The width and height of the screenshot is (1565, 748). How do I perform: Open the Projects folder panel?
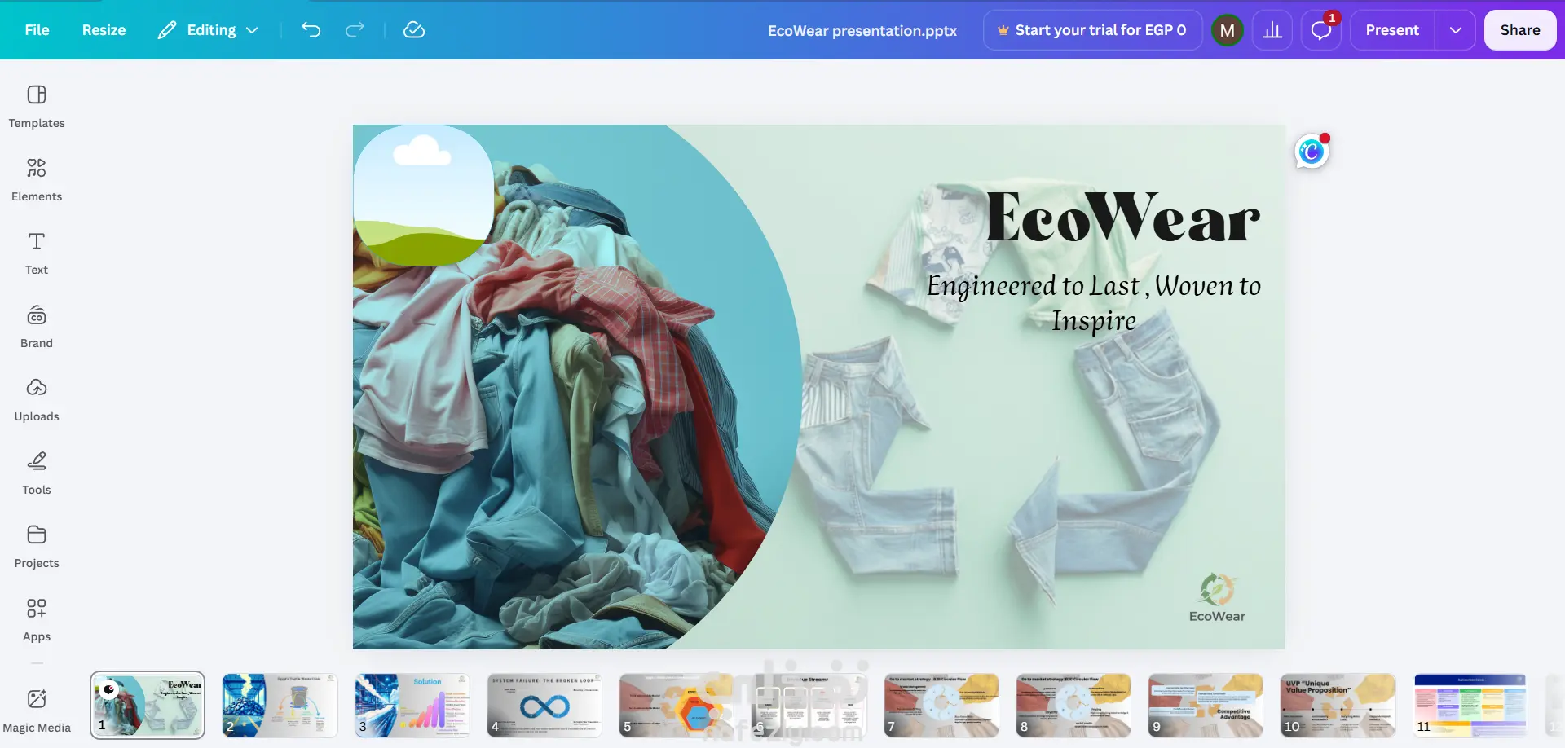(37, 547)
